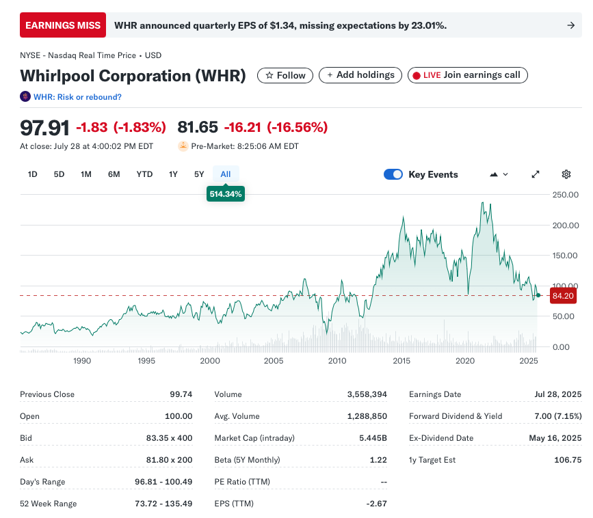This screenshot has height=518, width=593.
Task: Switch chart to 5Y range
Action: click(x=199, y=174)
